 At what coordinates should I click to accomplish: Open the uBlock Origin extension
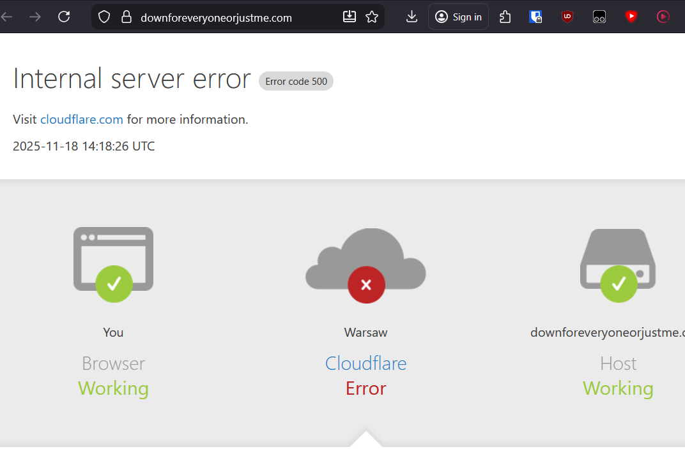[x=567, y=17]
